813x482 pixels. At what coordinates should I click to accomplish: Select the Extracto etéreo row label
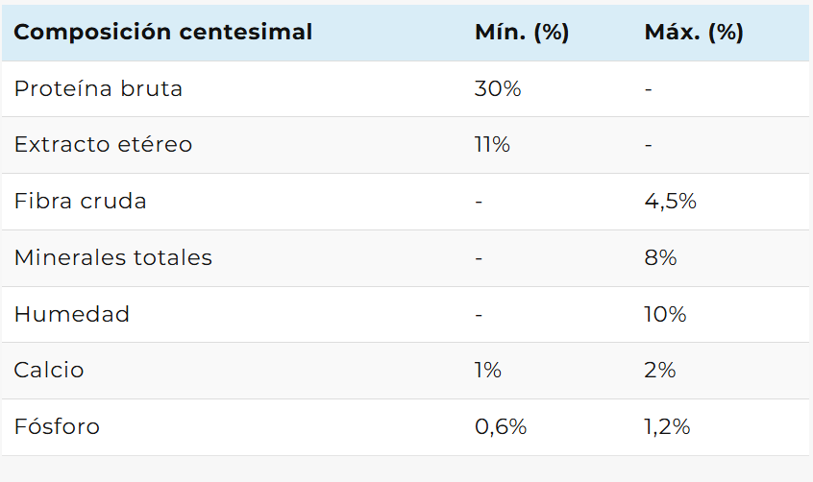click(x=103, y=145)
